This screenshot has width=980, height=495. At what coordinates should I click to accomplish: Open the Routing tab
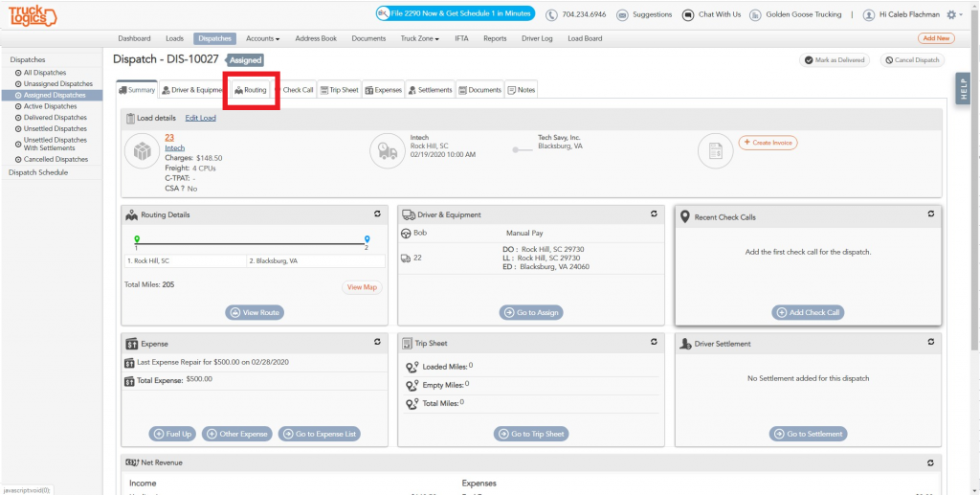click(x=251, y=90)
